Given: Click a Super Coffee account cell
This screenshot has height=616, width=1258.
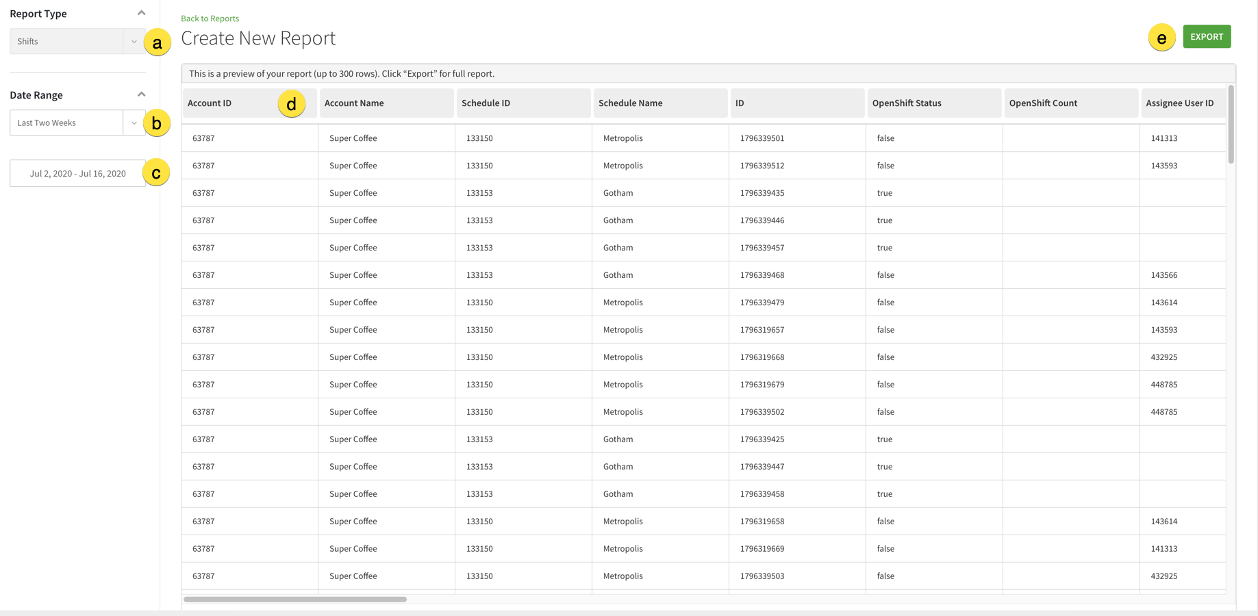Looking at the screenshot, I should click(x=353, y=138).
